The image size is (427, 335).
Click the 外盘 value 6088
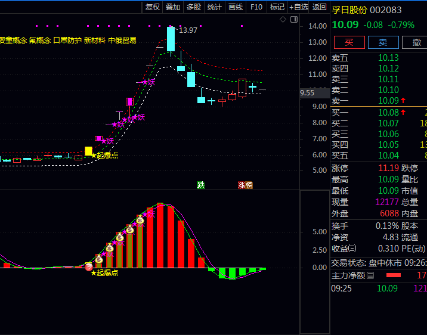click(x=389, y=213)
